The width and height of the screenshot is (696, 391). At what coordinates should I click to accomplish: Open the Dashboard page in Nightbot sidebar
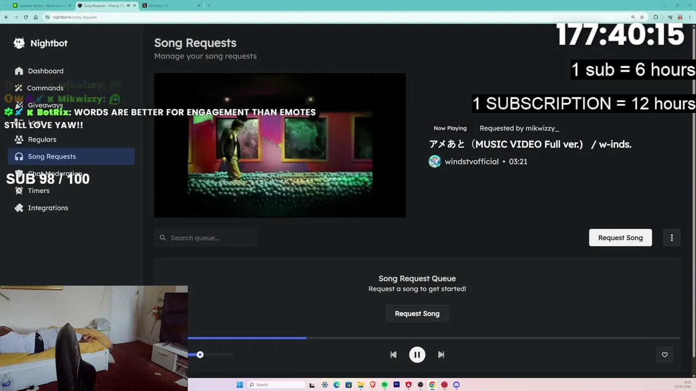click(x=71, y=71)
